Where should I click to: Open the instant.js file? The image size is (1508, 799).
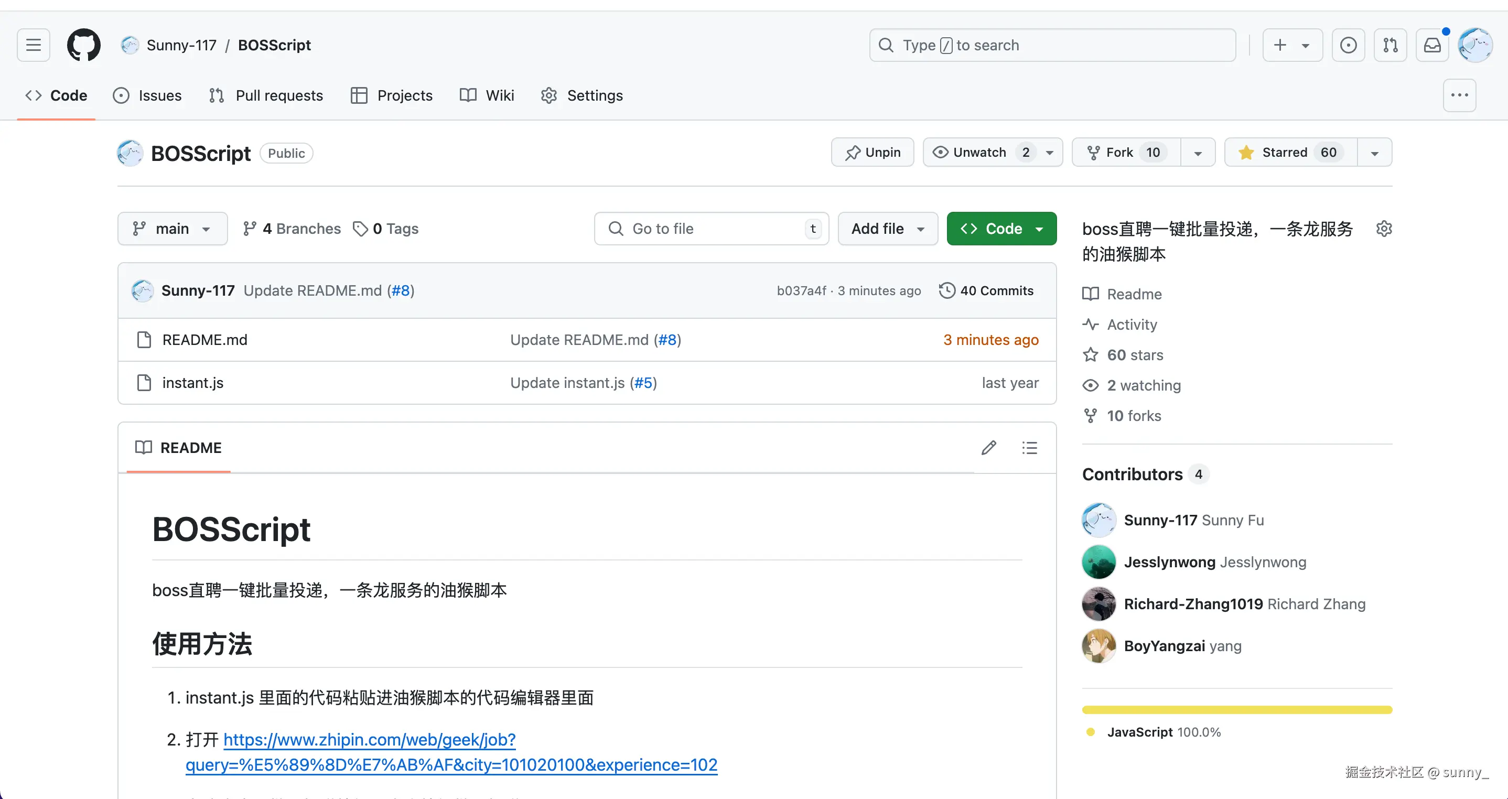[192, 383]
